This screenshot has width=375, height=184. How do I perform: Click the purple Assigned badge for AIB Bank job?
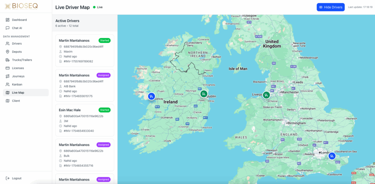[104, 75]
